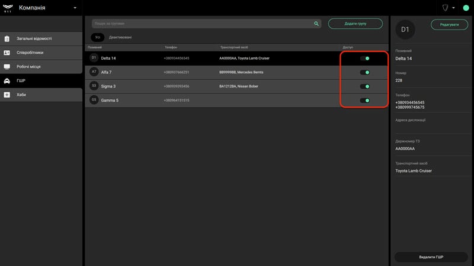Toggle access switch for Sigma 3
This screenshot has width=474, height=266.
click(364, 86)
